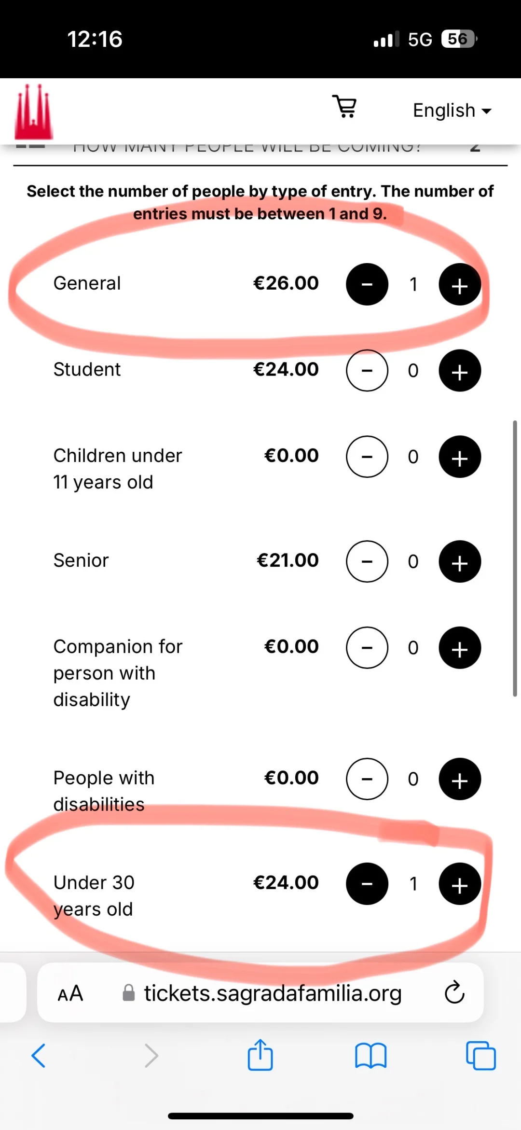
Task: Add a Children under 11 ticket
Action: point(459,457)
